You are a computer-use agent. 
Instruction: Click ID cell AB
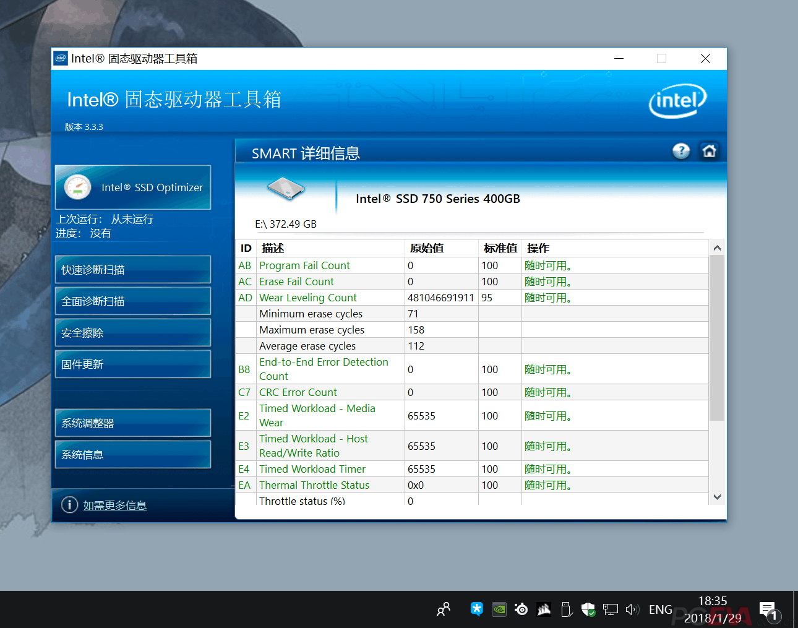[245, 265]
